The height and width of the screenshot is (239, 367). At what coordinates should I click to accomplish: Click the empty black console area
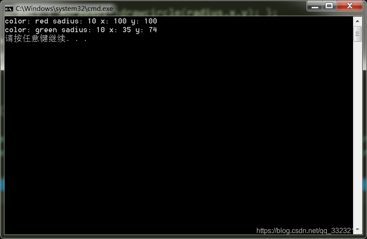(x=178, y=136)
